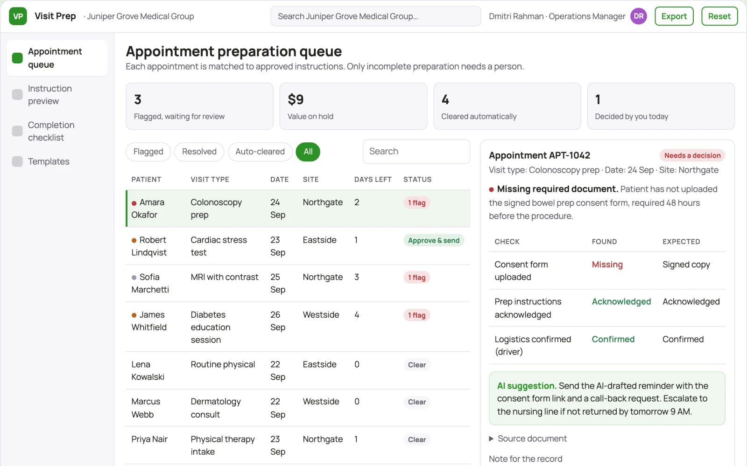Click the Completion checklist sidebar icon
Screen dimensions: 747x466
pos(17,131)
